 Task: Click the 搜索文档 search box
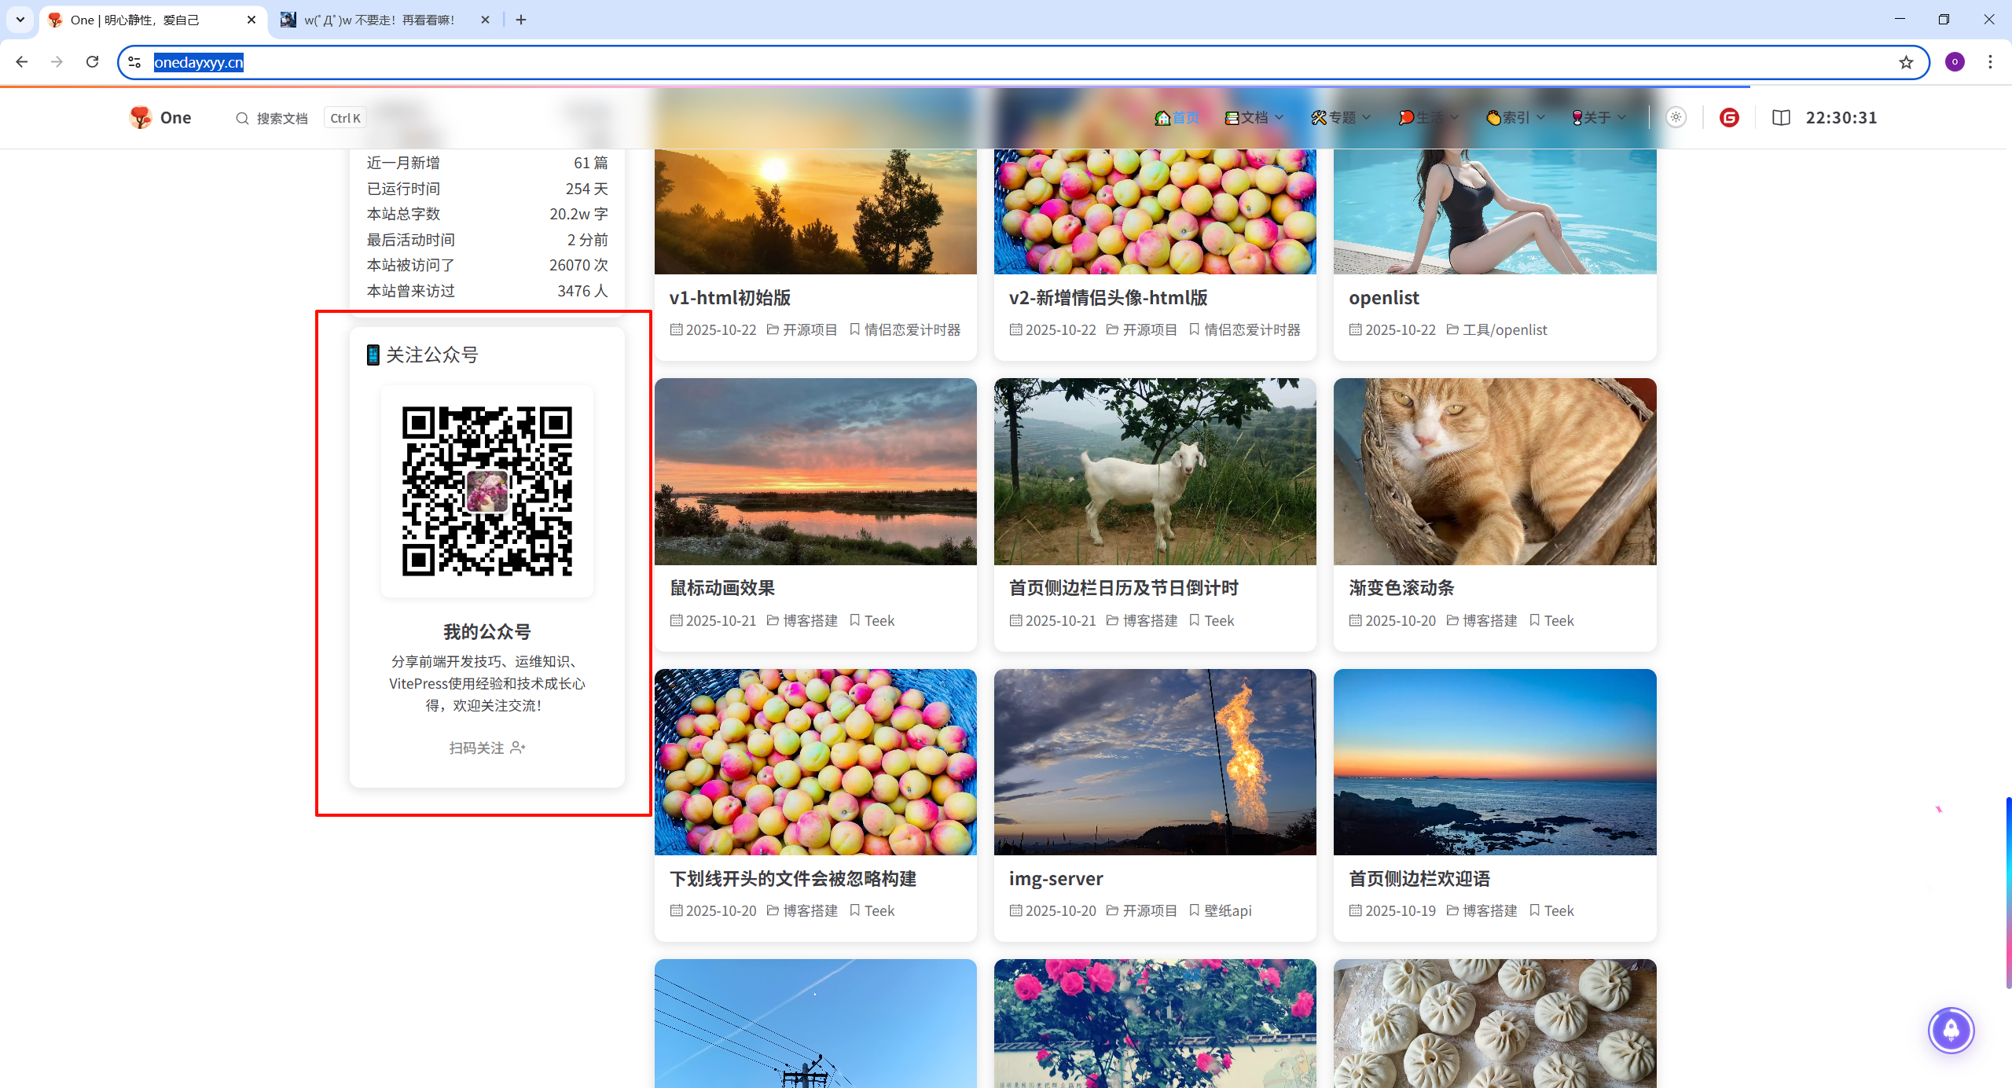point(281,118)
